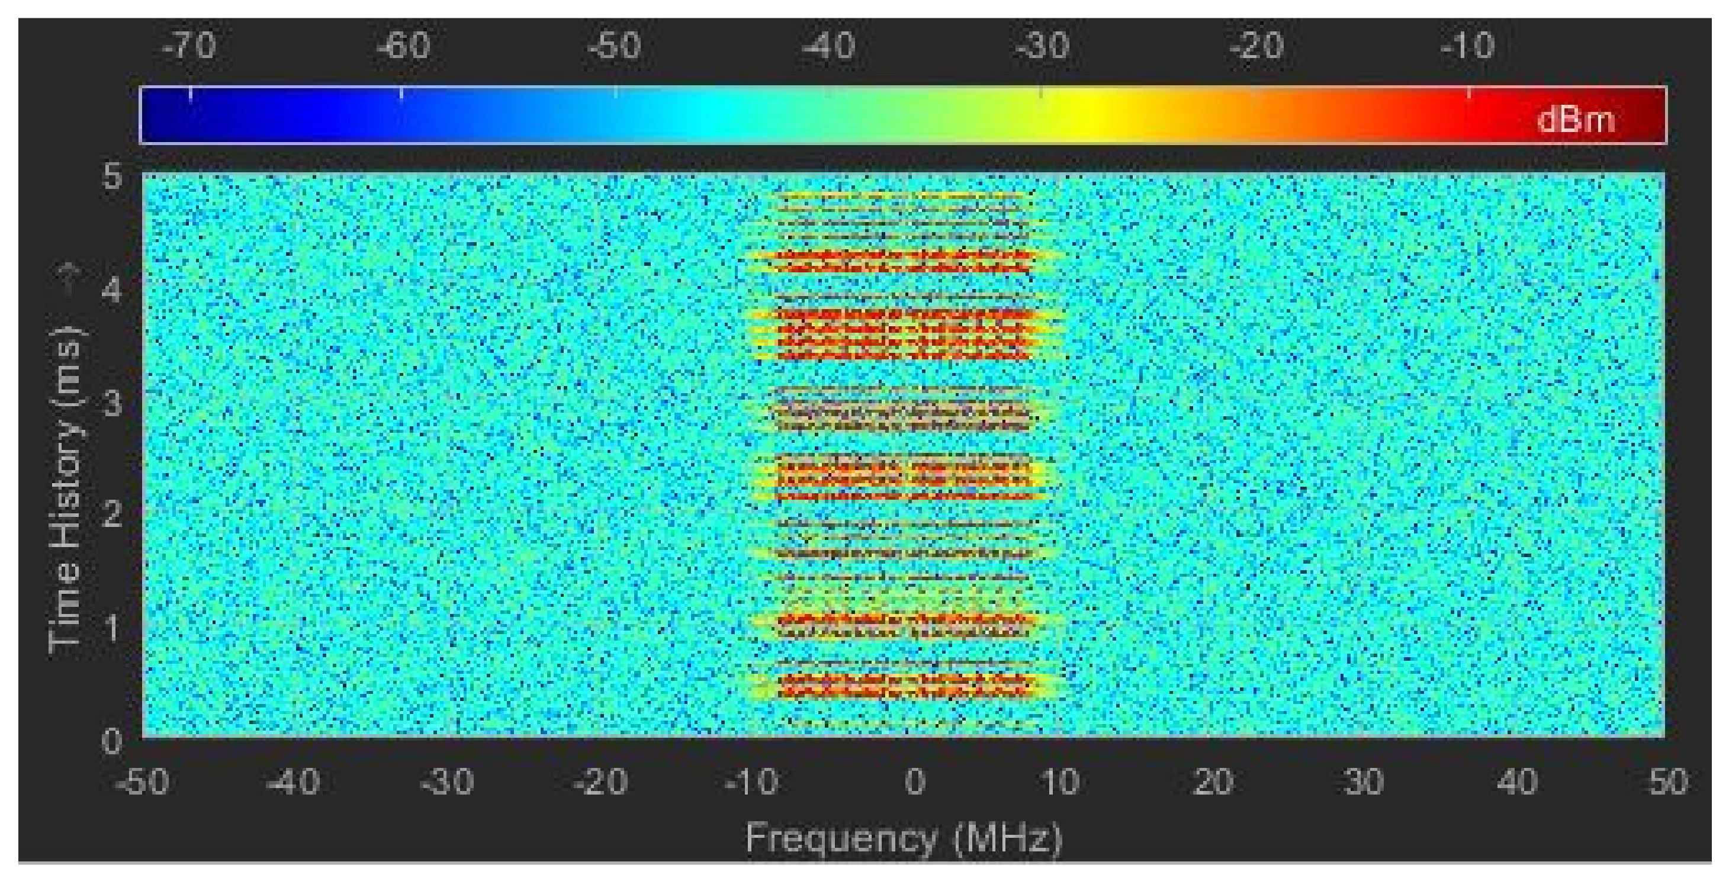This screenshot has width=1729, height=881.
Task: Click the 5 ms time axis tick
Action: 112,178
